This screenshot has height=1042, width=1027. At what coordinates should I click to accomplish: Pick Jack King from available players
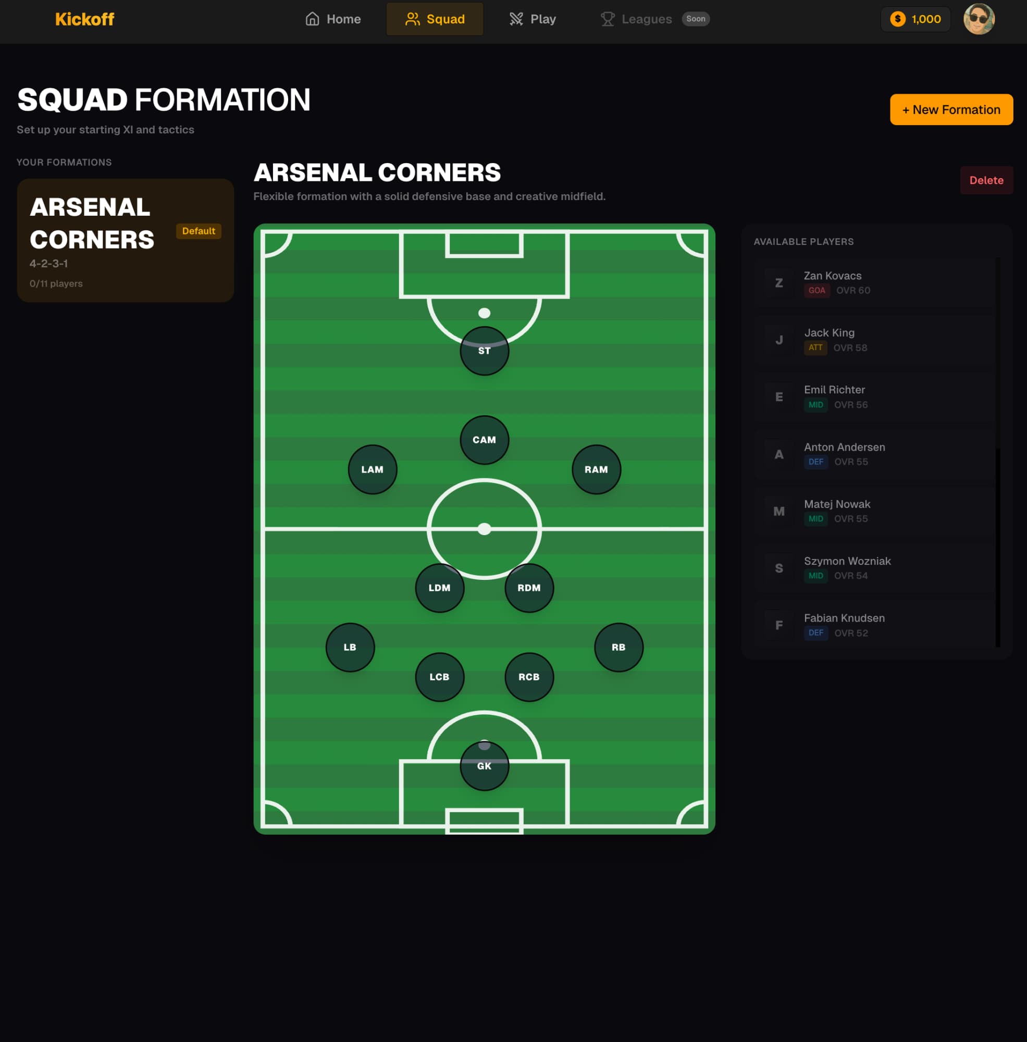pos(874,340)
